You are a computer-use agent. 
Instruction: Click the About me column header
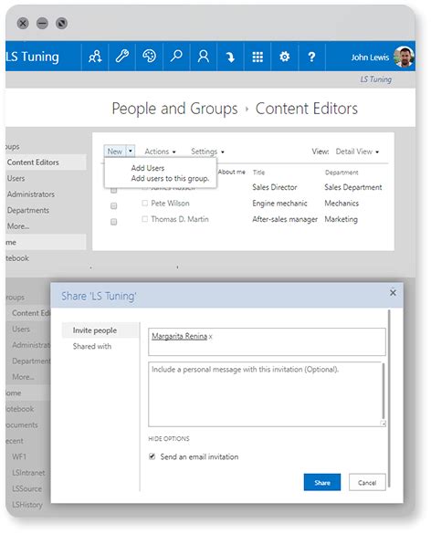click(x=232, y=172)
